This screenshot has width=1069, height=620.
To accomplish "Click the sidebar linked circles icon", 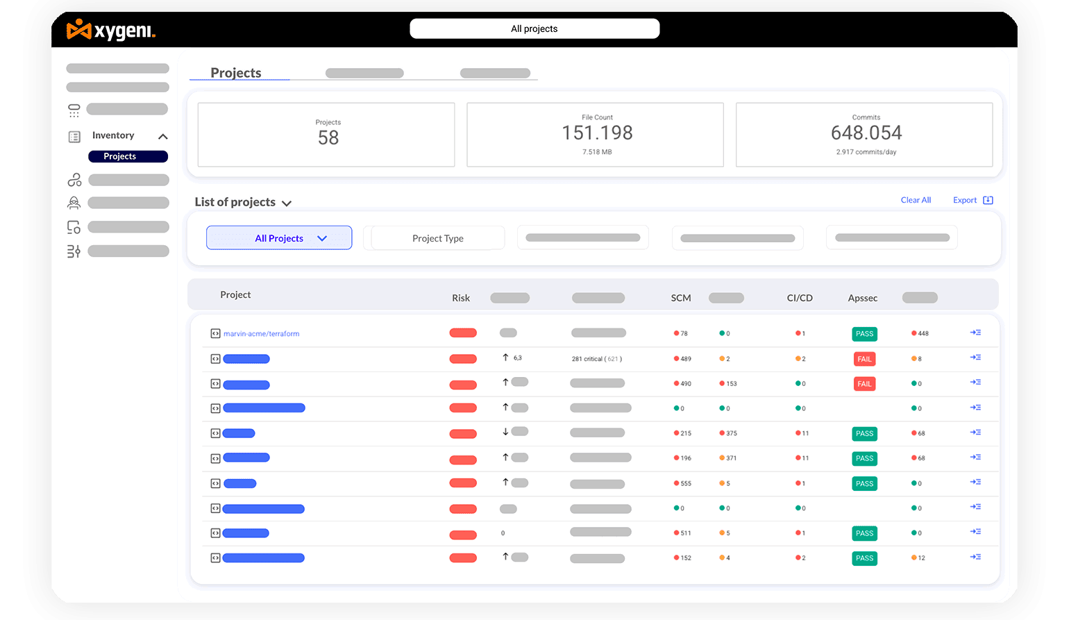I will click(74, 181).
